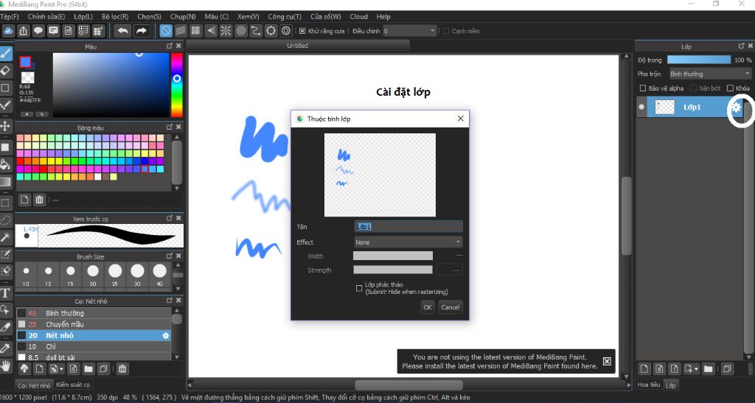Viewport: 755px width, 403px height.
Task: Click the Undo arrow in toolbar
Action: 123,31
